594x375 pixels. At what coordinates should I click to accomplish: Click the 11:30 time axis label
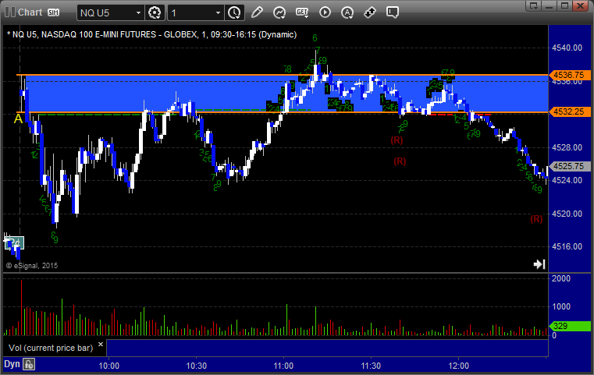[371, 366]
